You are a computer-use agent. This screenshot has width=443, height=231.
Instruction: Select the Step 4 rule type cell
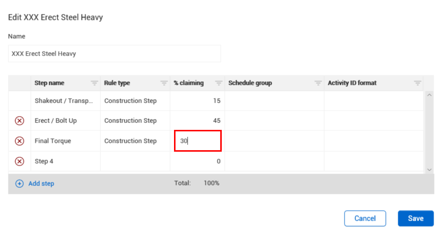pyautogui.click(x=135, y=161)
